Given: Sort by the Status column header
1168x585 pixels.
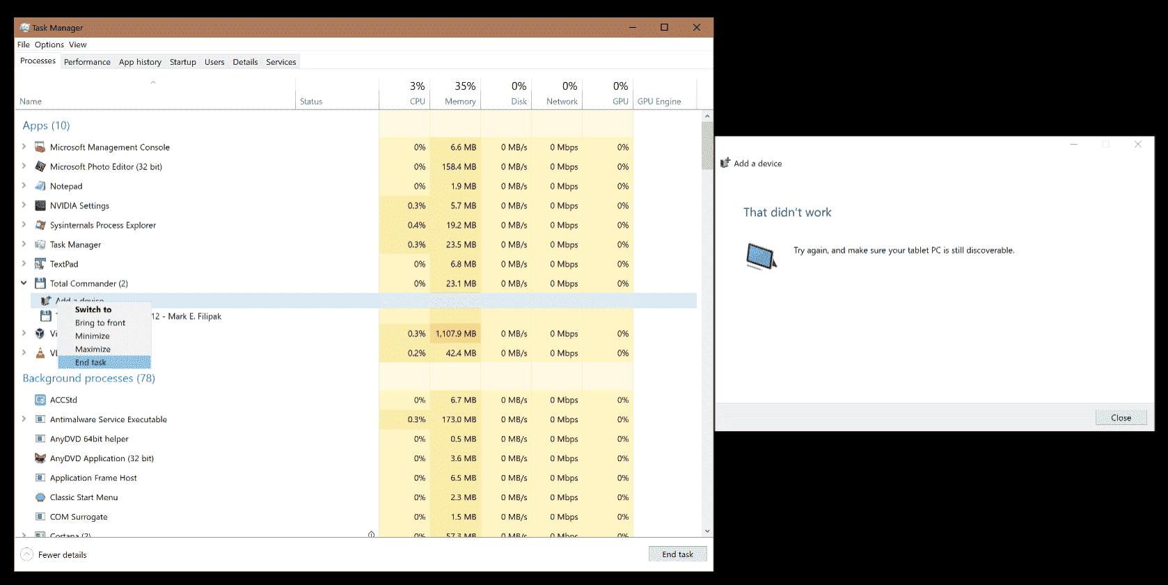Looking at the screenshot, I should [337, 93].
